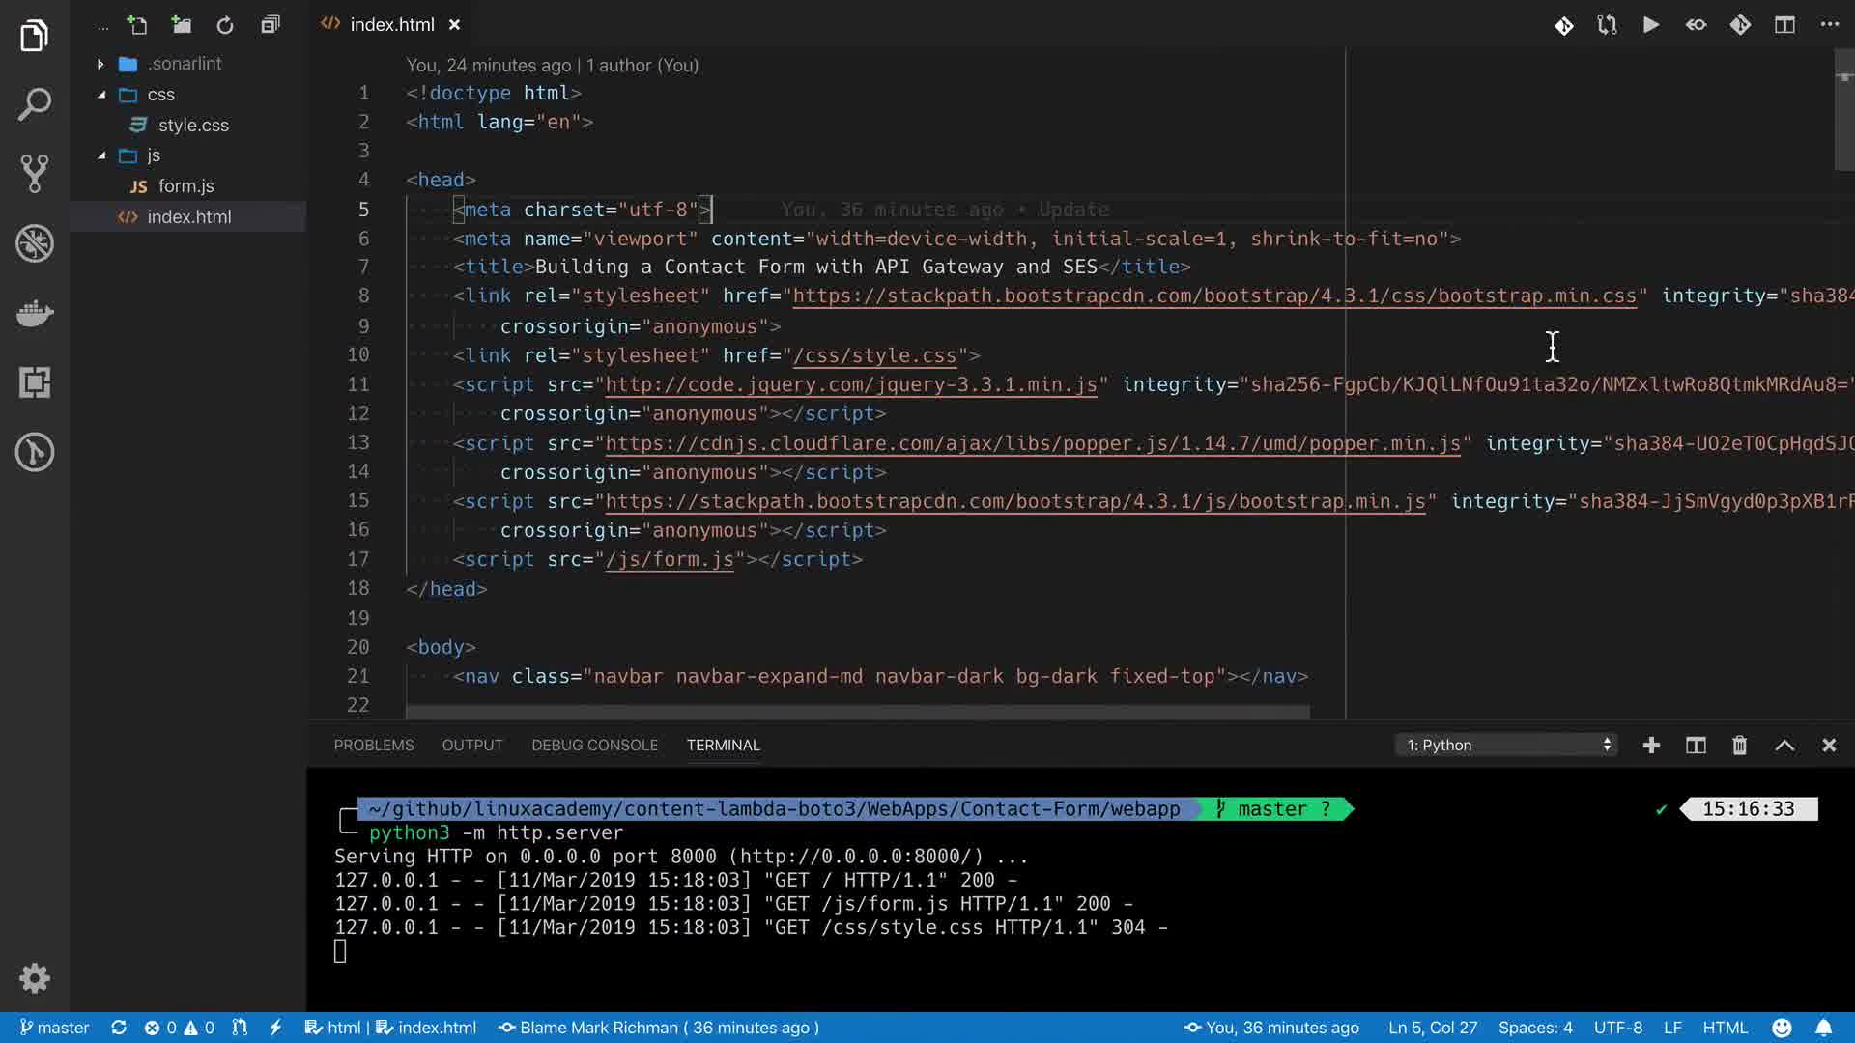Click the master branch status button
1855x1043 pixels.
point(55,1028)
